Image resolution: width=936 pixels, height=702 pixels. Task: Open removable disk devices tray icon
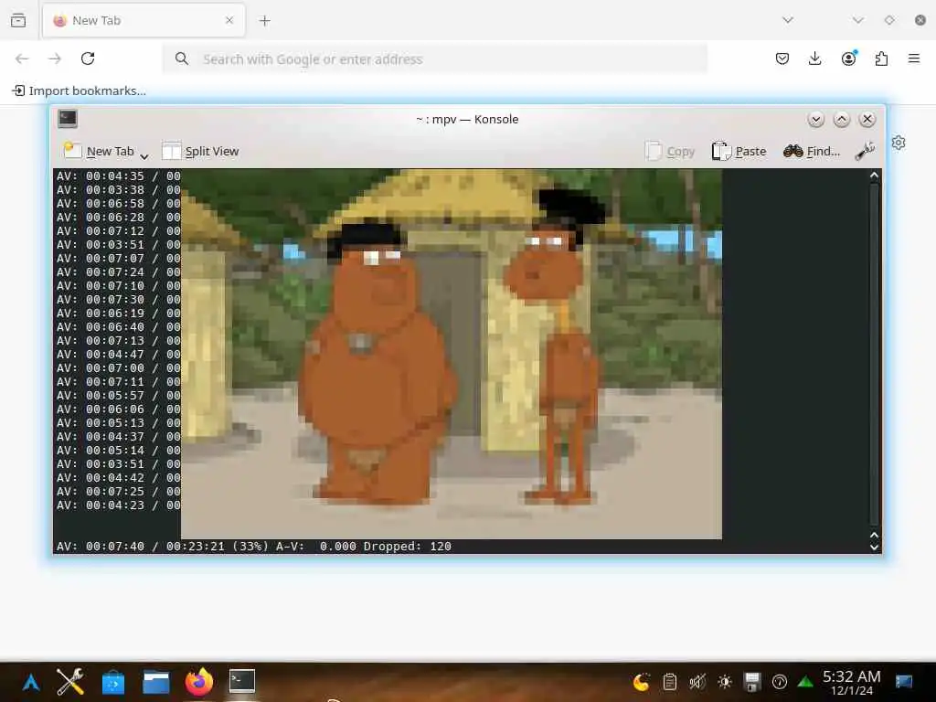tap(752, 682)
